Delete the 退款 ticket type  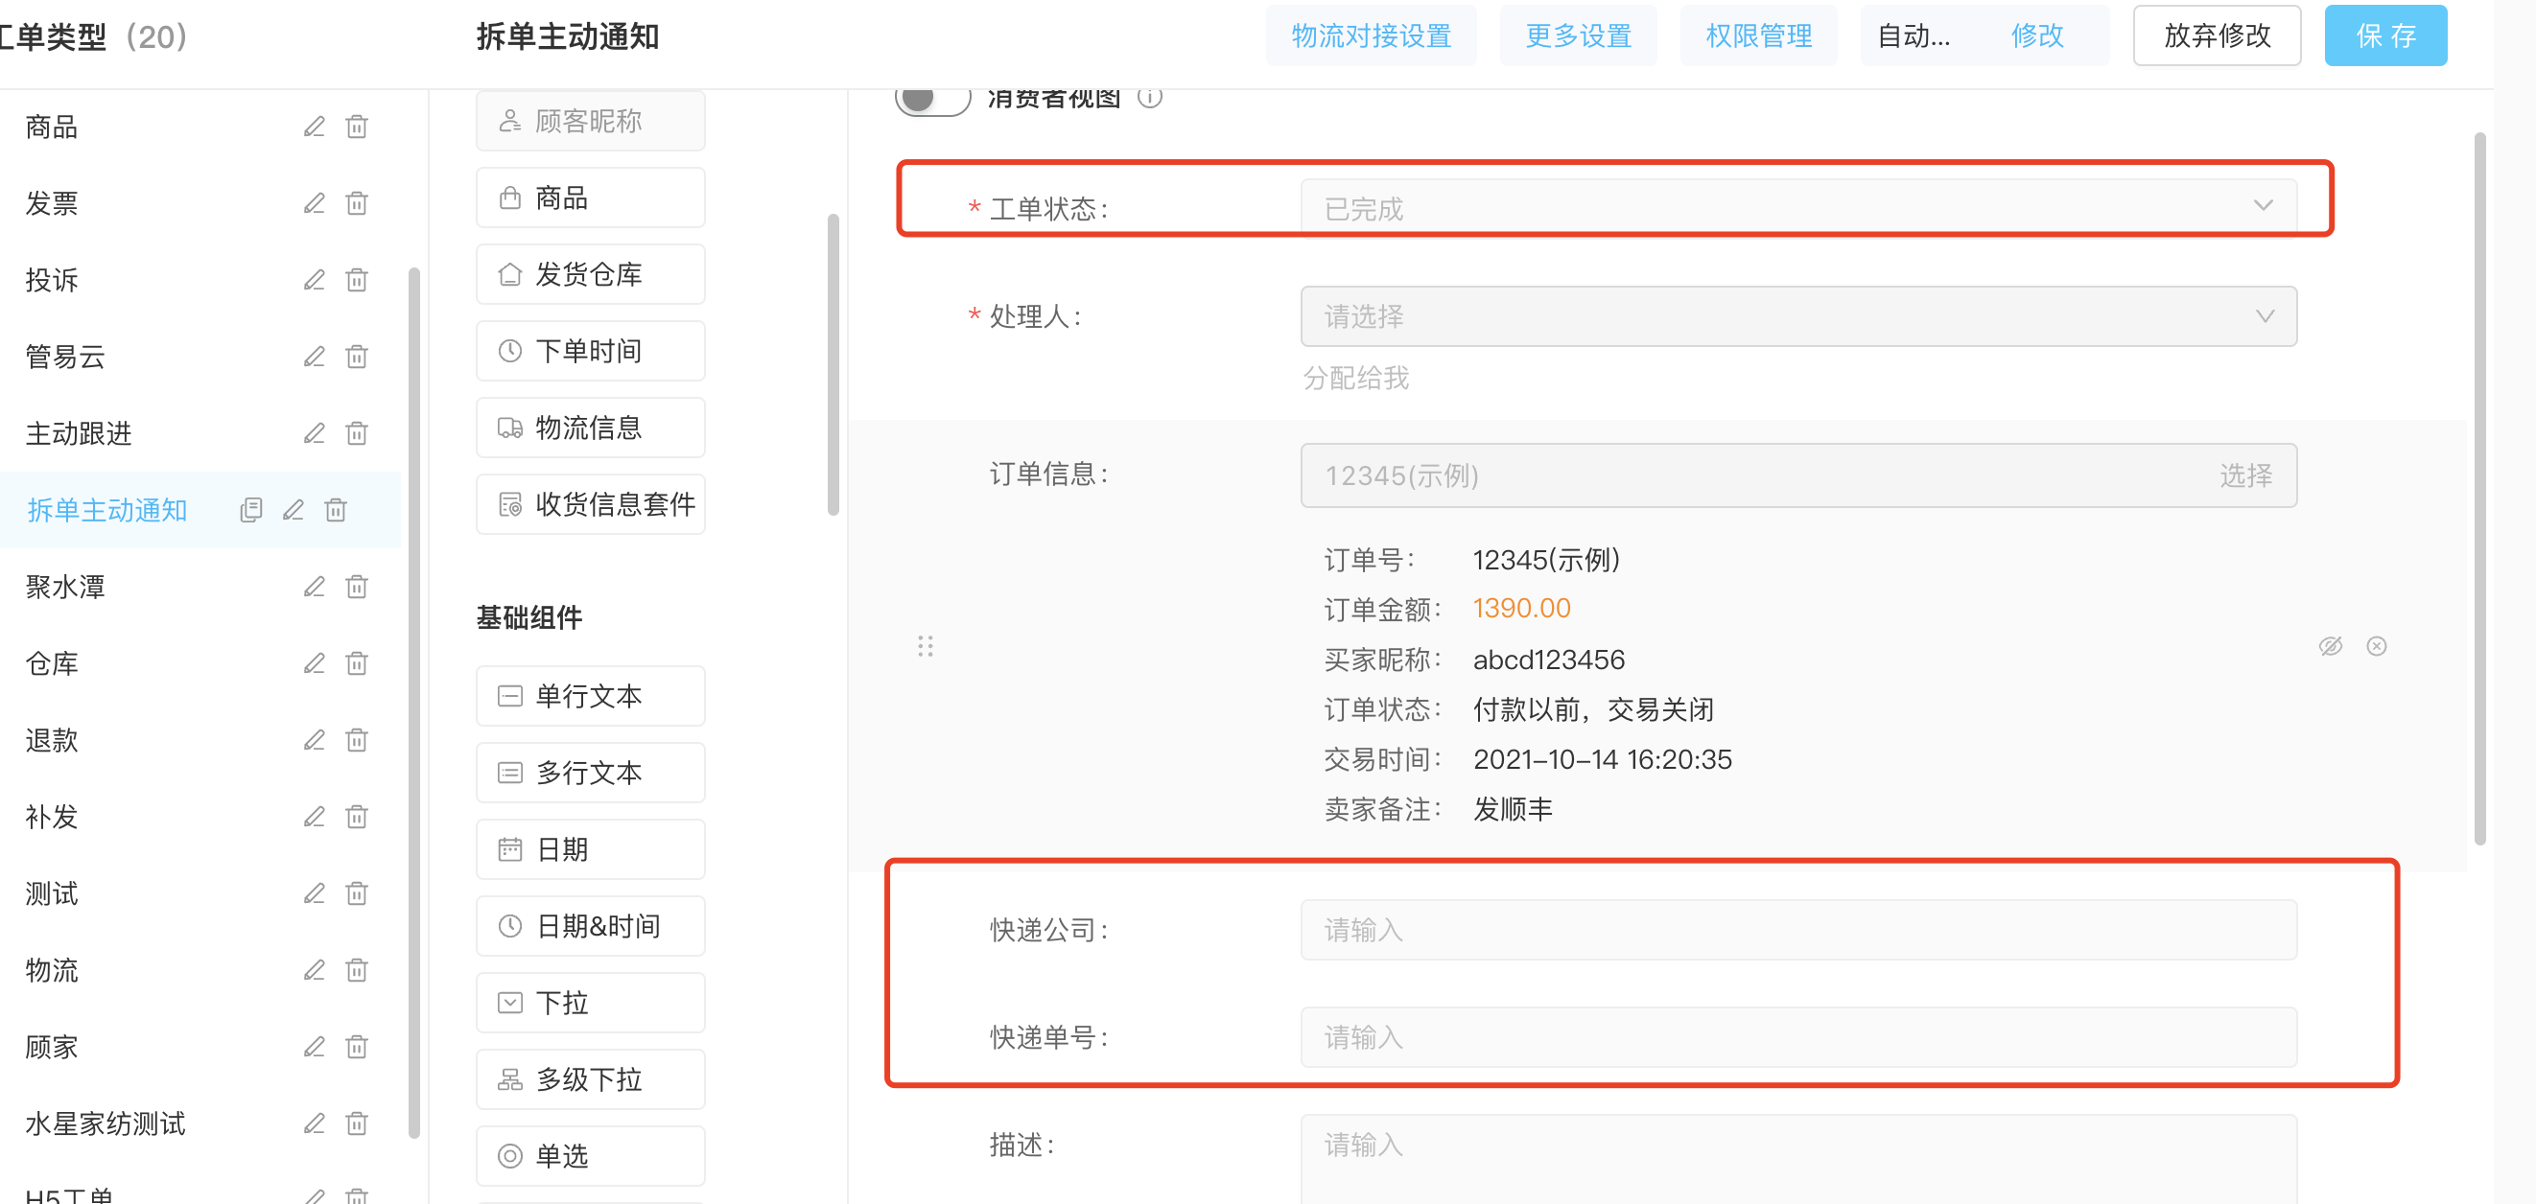coord(357,741)
